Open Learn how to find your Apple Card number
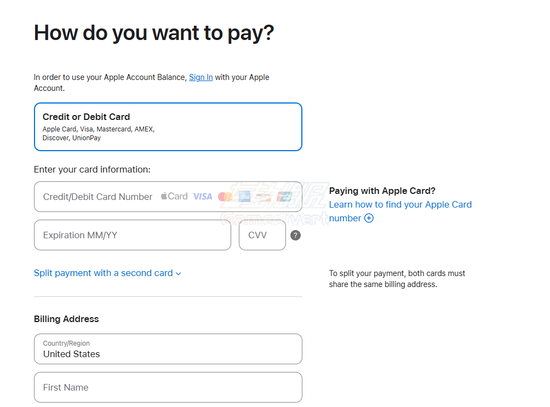Image resolution: width=550 pixels, height=407 pixels. pos(400,204)
